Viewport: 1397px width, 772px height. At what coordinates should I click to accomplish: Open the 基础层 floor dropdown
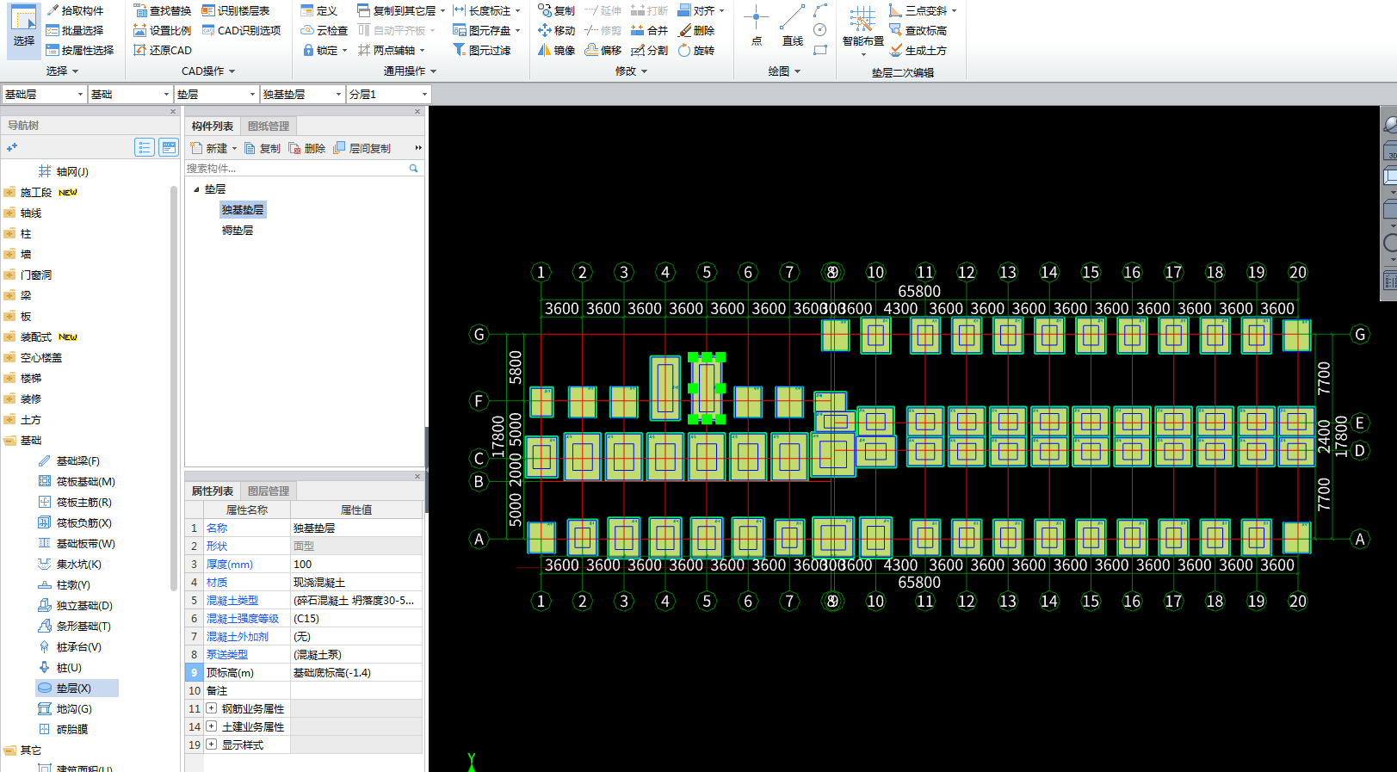pos(43,94)
